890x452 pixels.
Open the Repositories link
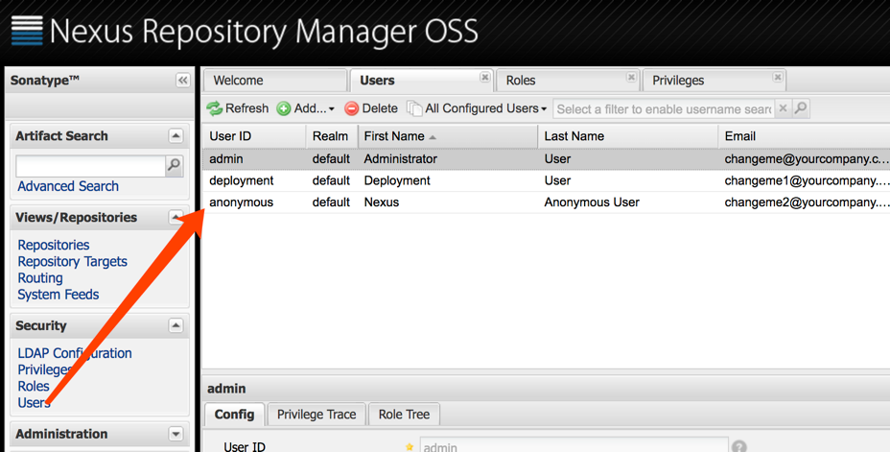(x=54, y=245)
